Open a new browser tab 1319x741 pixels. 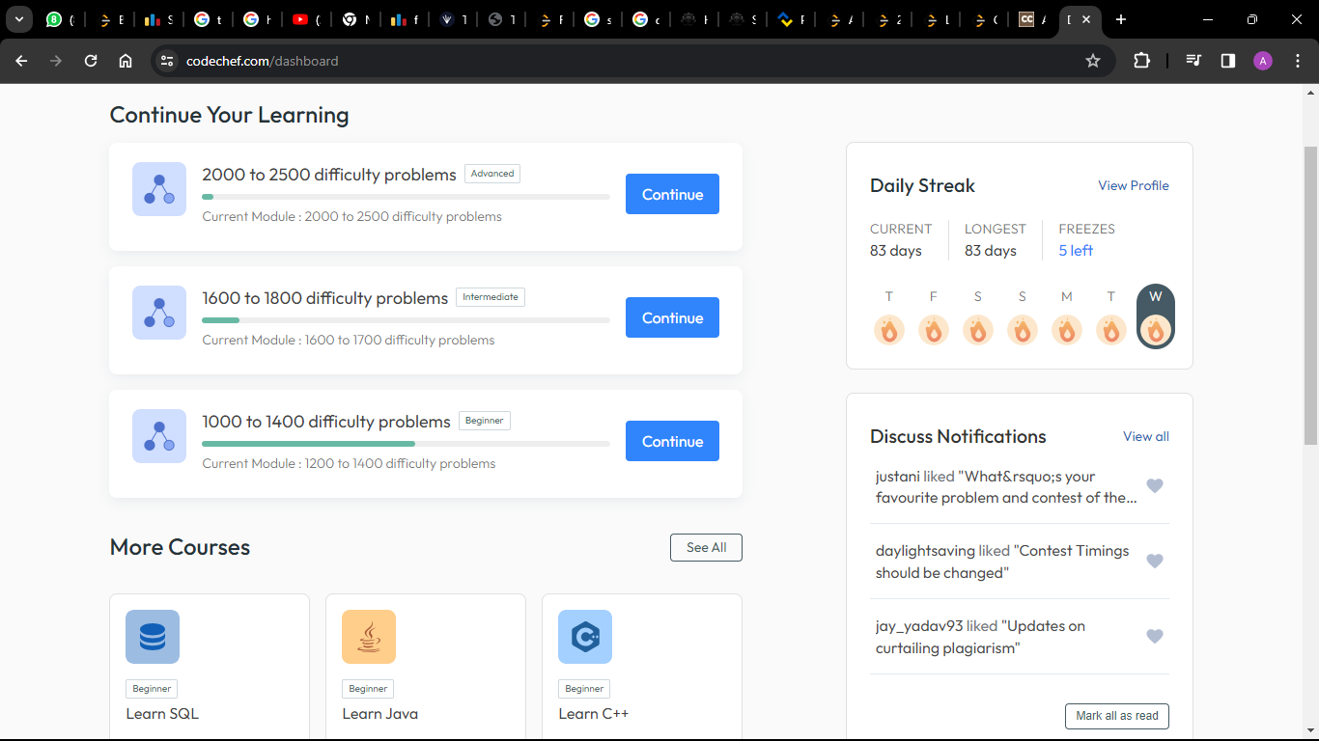point(1120,19)
